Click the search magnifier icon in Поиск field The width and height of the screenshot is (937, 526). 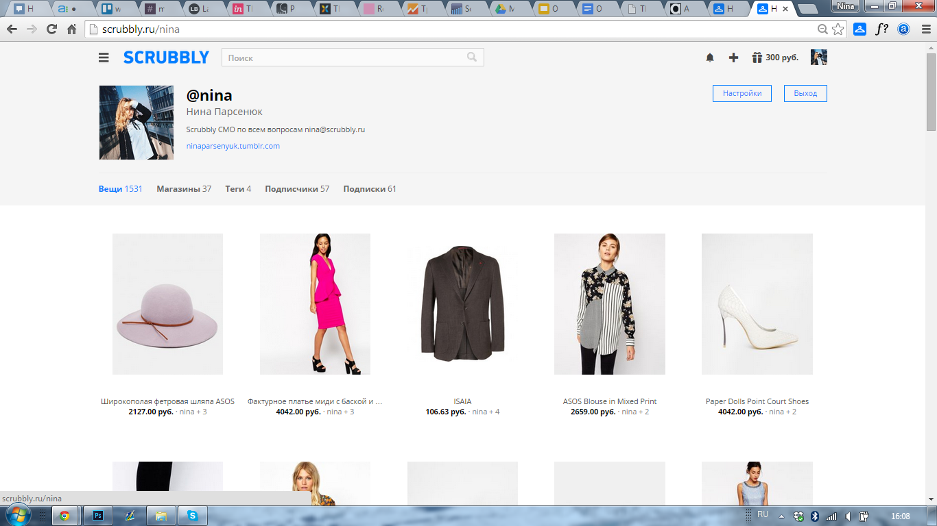point(472,57)
